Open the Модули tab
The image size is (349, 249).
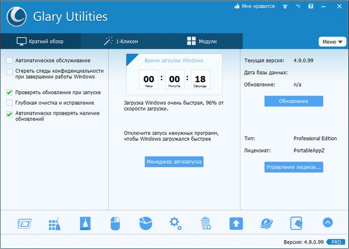201,41
